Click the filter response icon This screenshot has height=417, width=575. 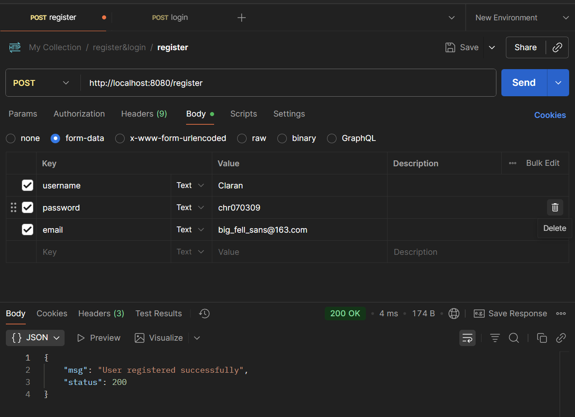pyautogui.click(x=495, y=338)
